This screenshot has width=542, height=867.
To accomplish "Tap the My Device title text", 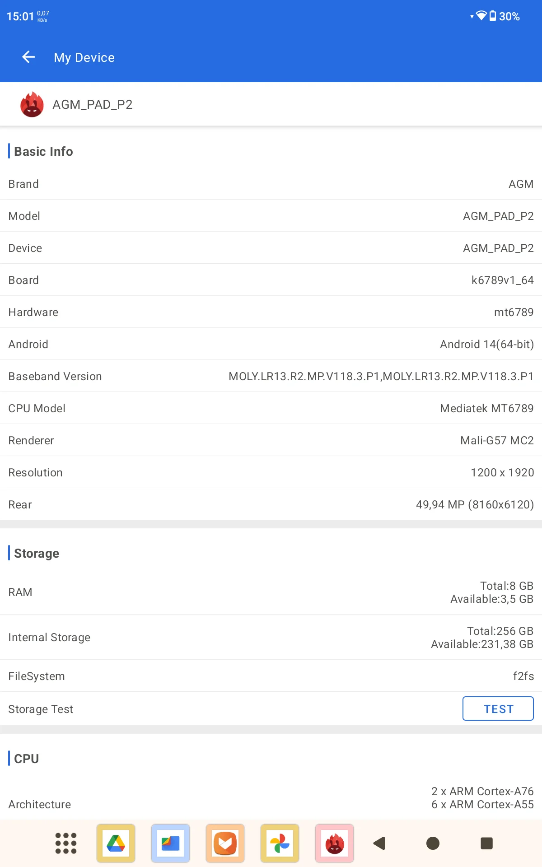I will point(84,57).
